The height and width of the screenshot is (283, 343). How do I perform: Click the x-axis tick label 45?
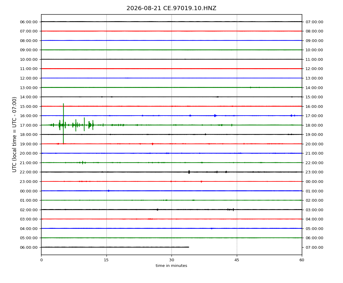(237, 260)
